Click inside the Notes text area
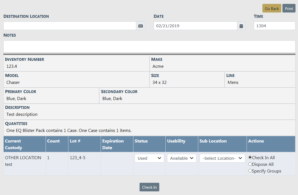 point(149,46)
